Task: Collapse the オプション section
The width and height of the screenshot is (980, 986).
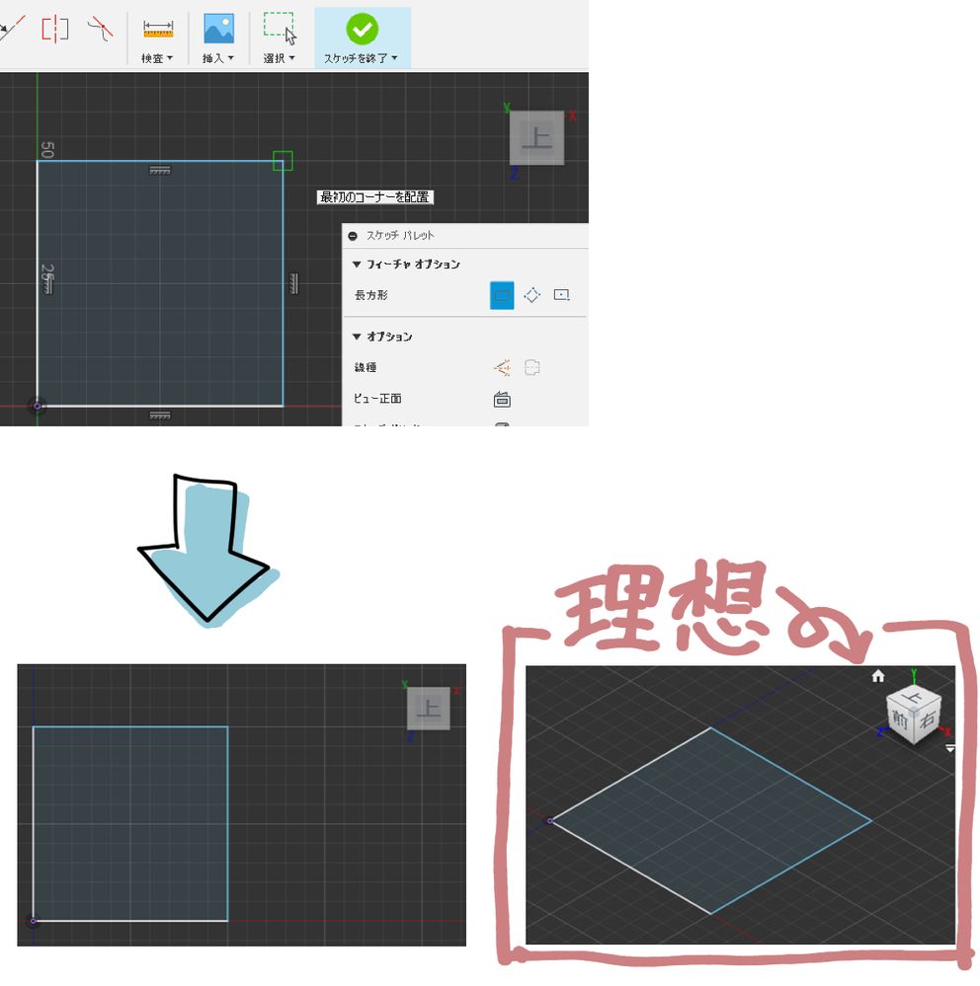Action: [357, 336]
